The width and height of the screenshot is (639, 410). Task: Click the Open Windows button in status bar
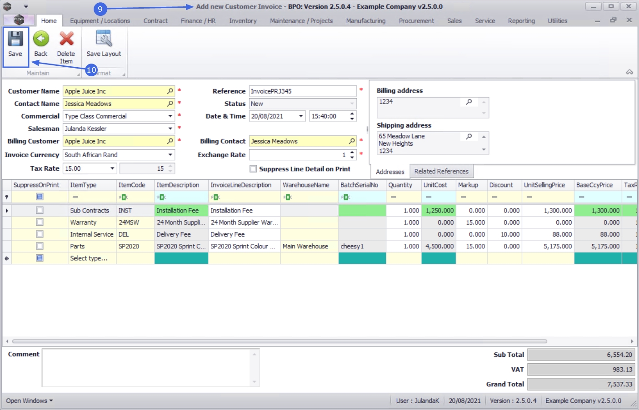point(30,401)
